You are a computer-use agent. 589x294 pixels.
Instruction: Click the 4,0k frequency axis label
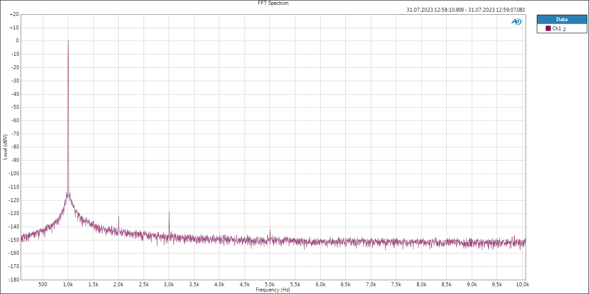click(x=219, y=285)
